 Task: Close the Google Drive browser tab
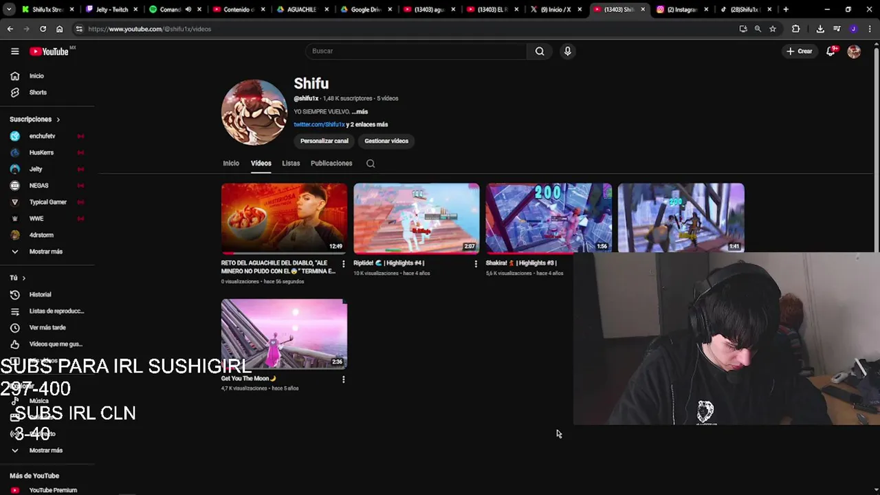coord(390,10)
